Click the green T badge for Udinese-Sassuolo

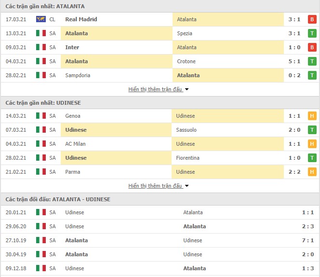pos(312,130)
